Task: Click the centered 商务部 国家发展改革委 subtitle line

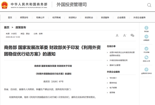Action: click(53, 66)
